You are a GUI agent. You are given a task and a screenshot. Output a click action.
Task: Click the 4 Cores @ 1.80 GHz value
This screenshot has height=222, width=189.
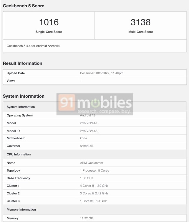coord(94,186)
